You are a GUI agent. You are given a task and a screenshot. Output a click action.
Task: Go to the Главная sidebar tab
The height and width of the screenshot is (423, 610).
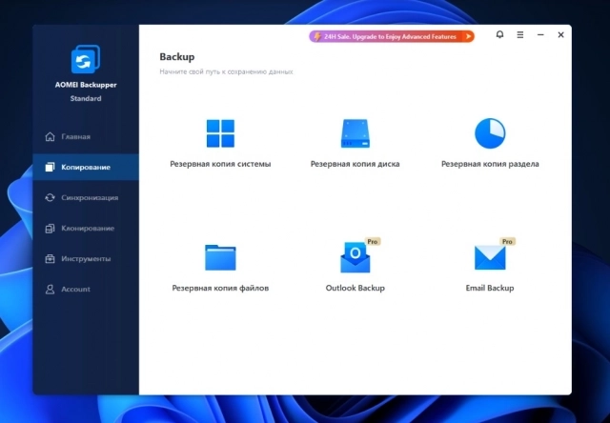[x=75, y=136]
